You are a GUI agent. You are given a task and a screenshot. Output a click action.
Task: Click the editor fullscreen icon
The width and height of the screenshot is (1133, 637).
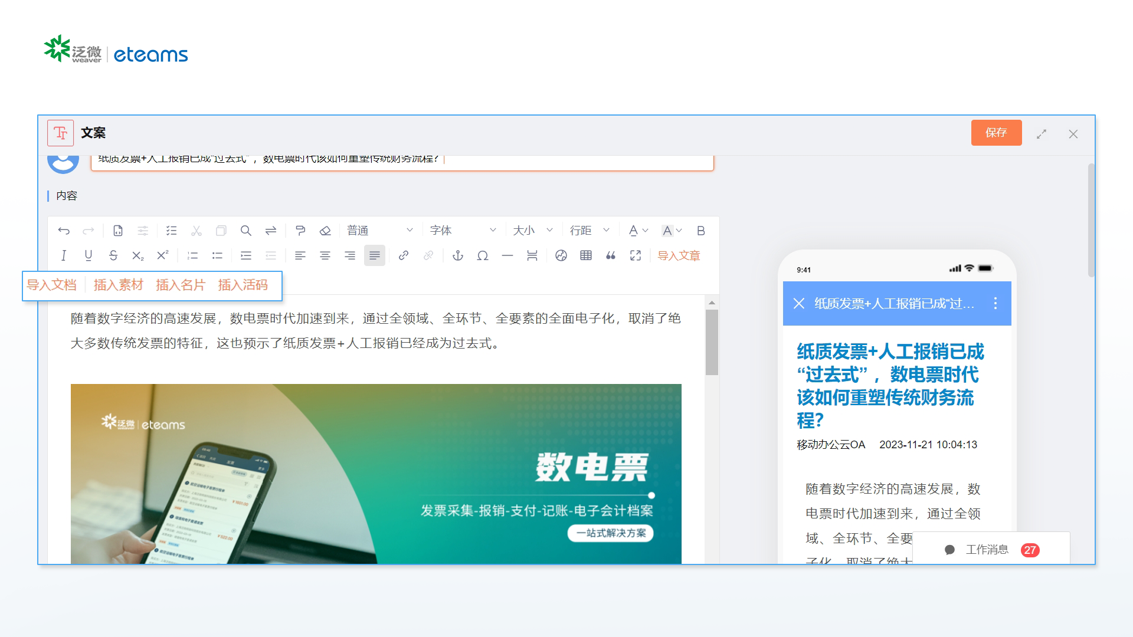pos(636,255)
